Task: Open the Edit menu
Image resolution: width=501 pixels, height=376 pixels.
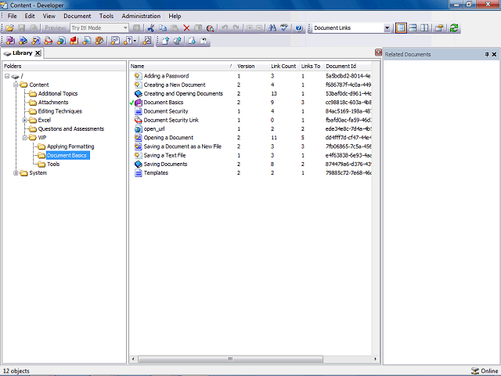Action: click(x=30, y=16)
